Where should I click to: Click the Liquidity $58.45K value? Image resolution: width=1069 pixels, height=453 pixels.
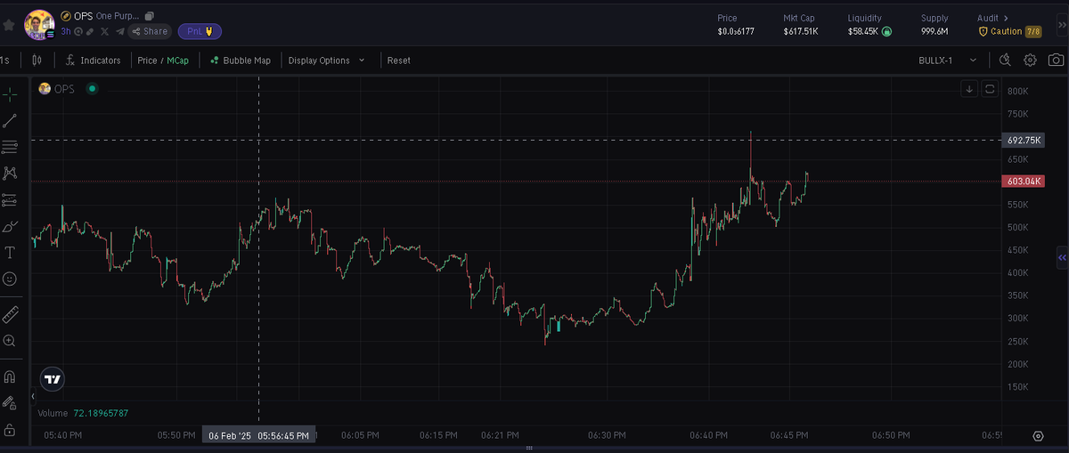coord(862,32)
